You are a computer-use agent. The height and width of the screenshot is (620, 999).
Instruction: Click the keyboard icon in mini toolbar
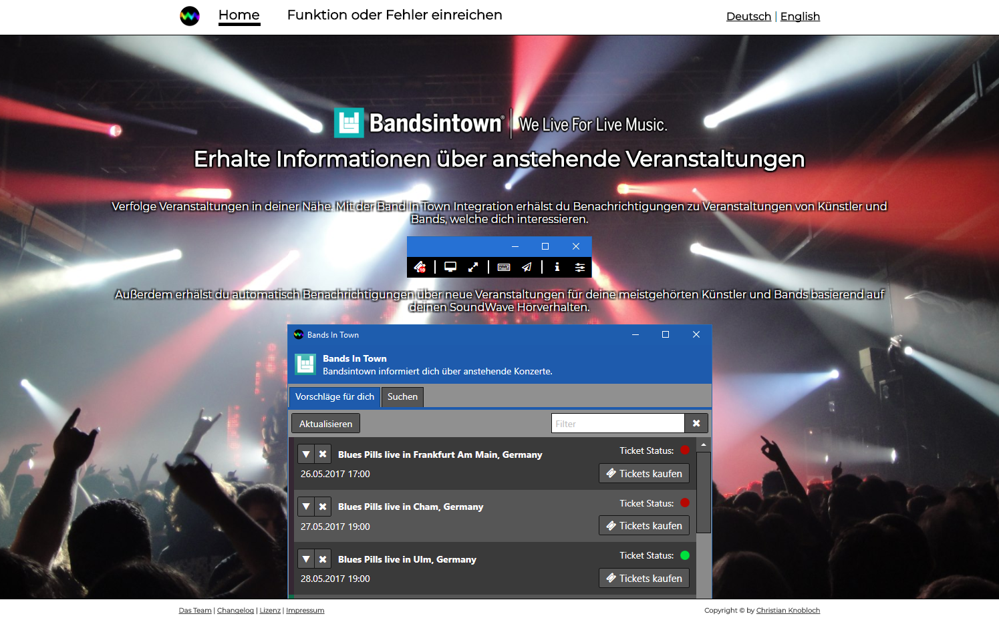coord(504,267)
